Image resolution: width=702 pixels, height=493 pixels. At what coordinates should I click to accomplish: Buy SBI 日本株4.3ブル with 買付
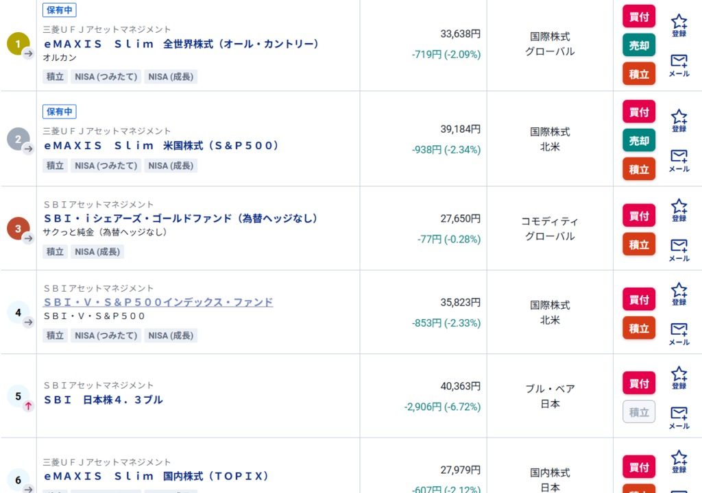coord(639,383)
